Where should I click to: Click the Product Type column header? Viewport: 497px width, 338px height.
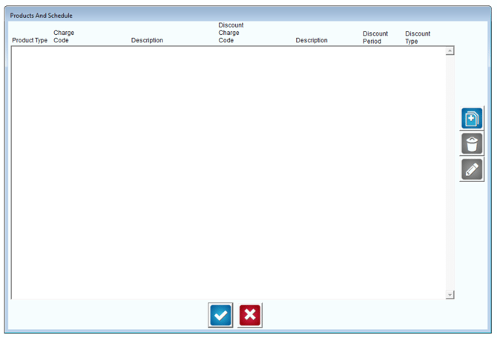point(30,40)
